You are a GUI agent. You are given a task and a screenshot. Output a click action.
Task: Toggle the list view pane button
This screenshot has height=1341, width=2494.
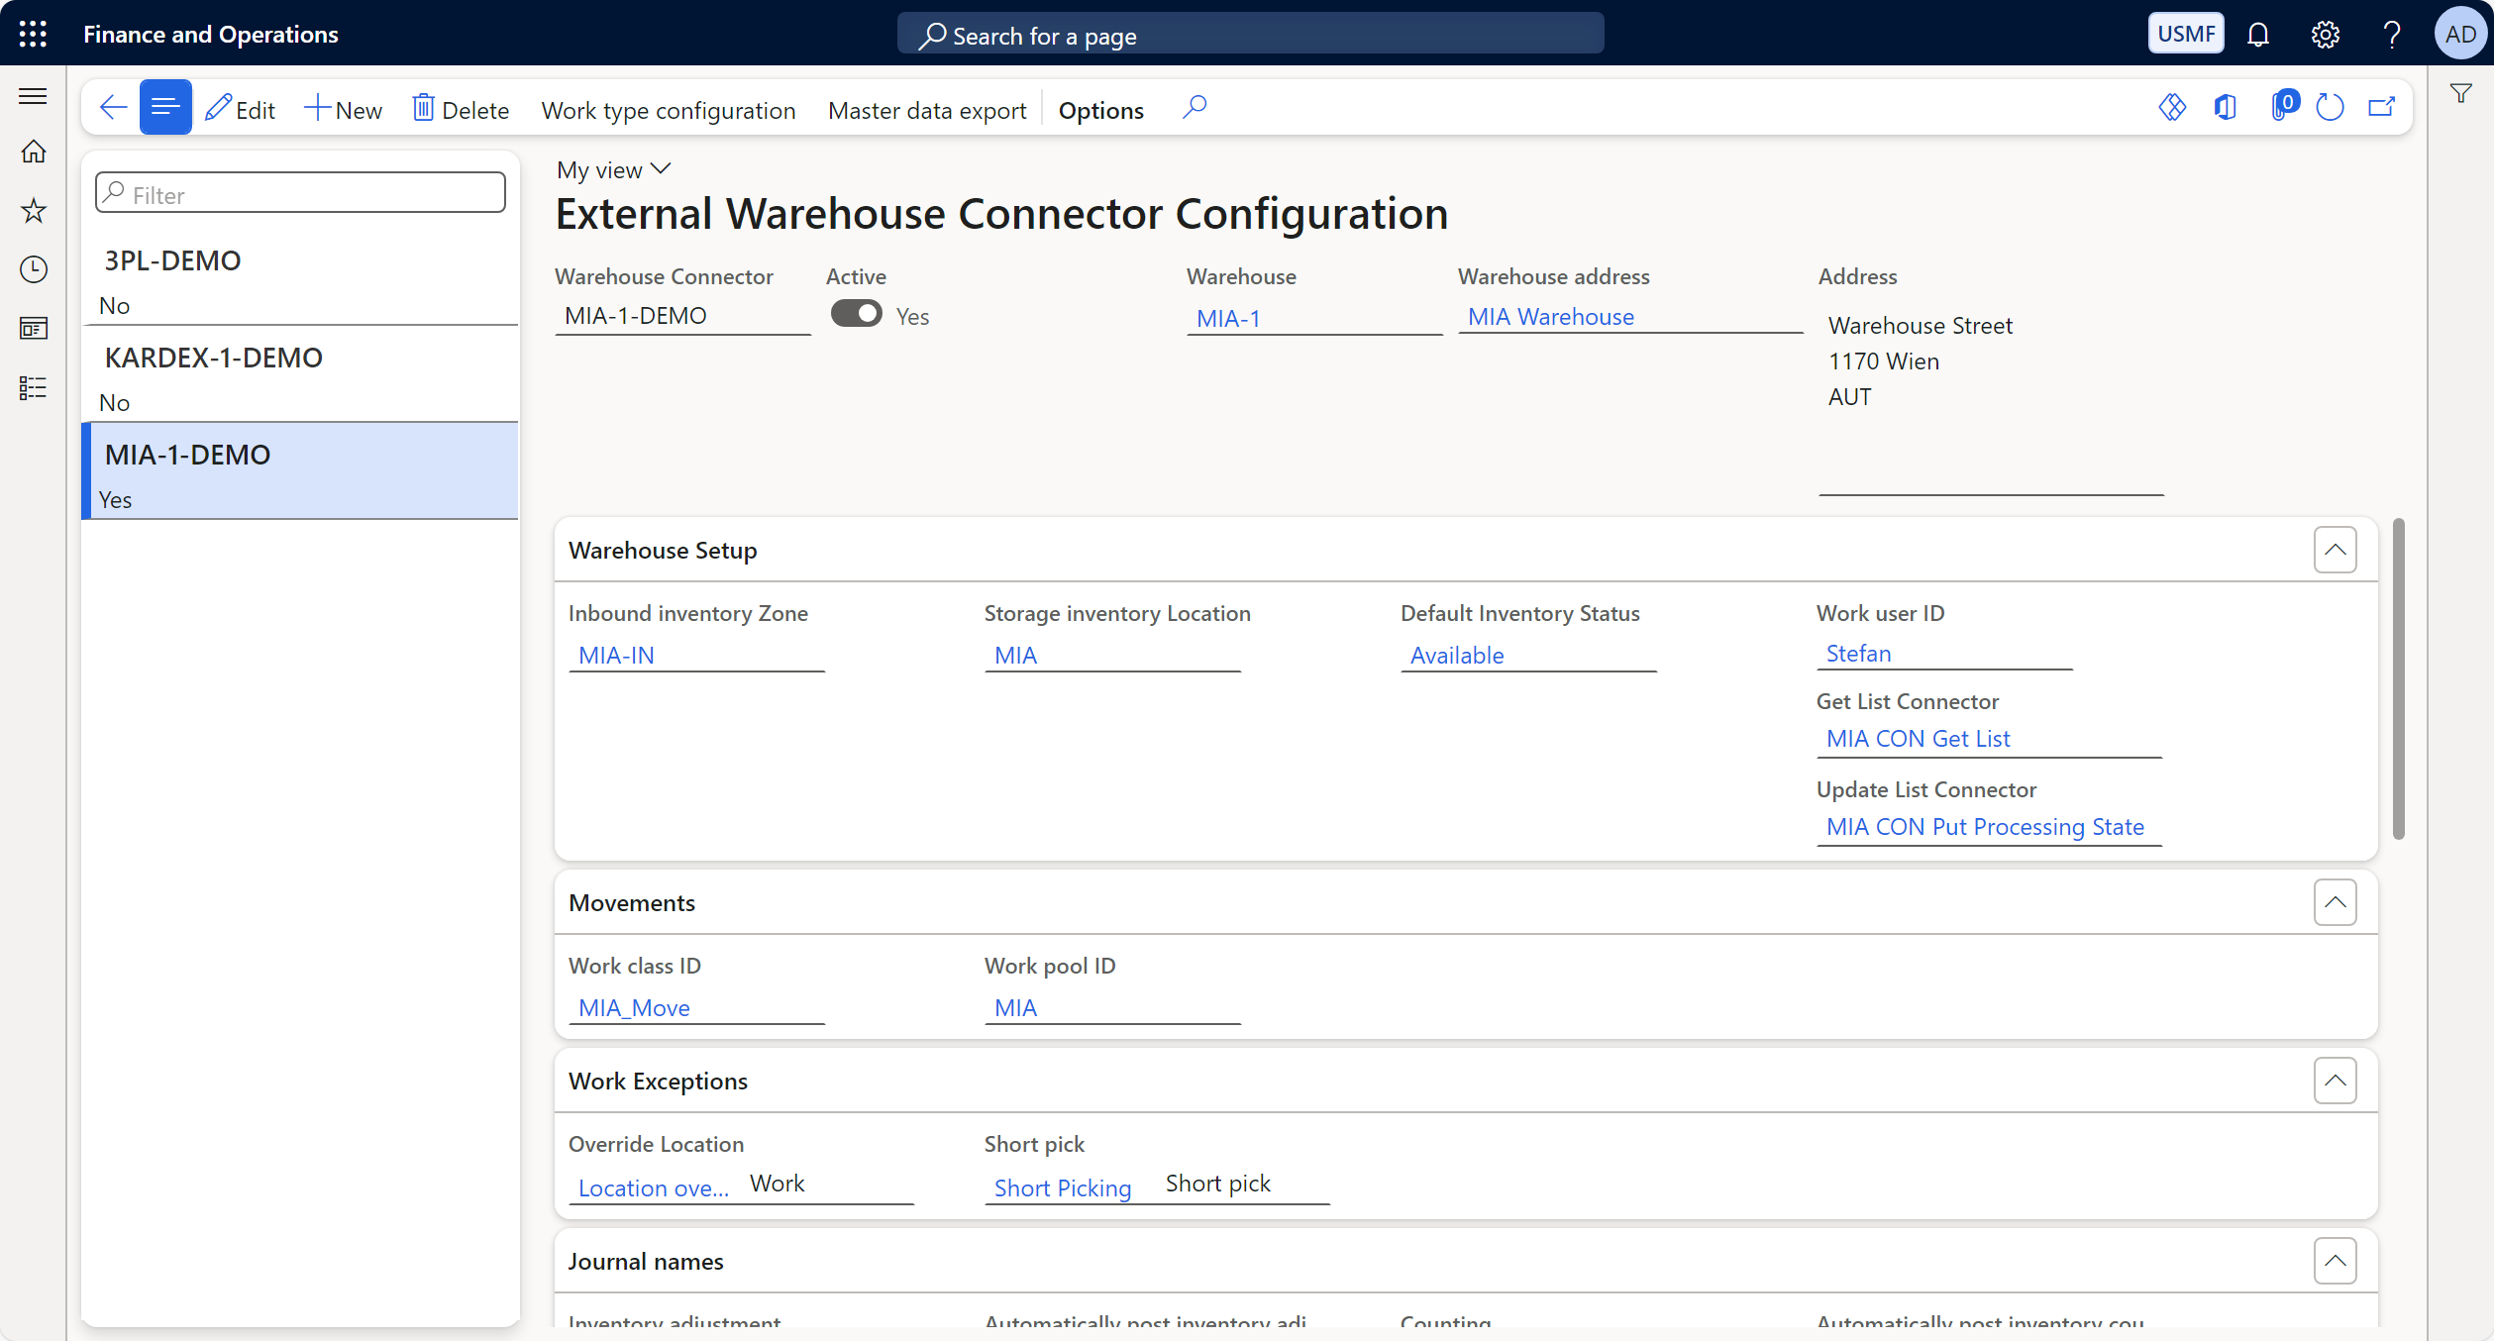165,107
